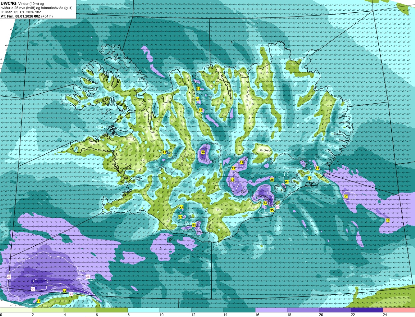
Task: Click the yellow "34" peak gust label
Action: pos(265,203)
